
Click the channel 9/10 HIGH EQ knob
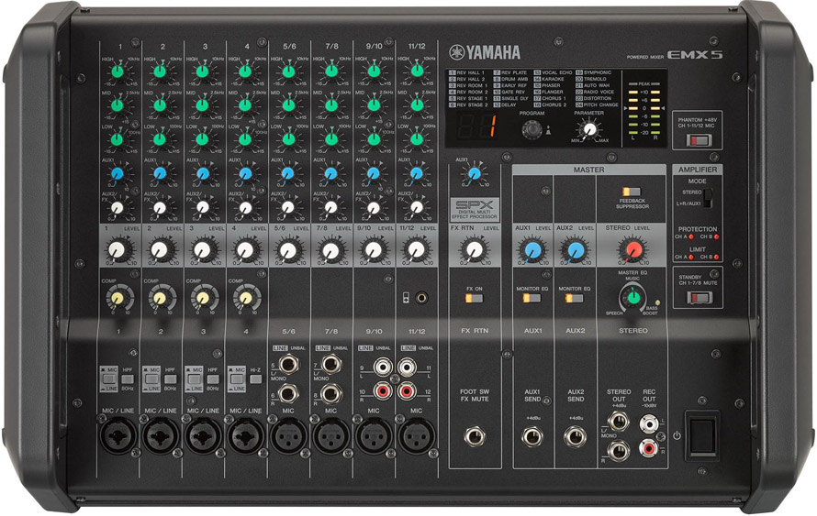point(374,71)
